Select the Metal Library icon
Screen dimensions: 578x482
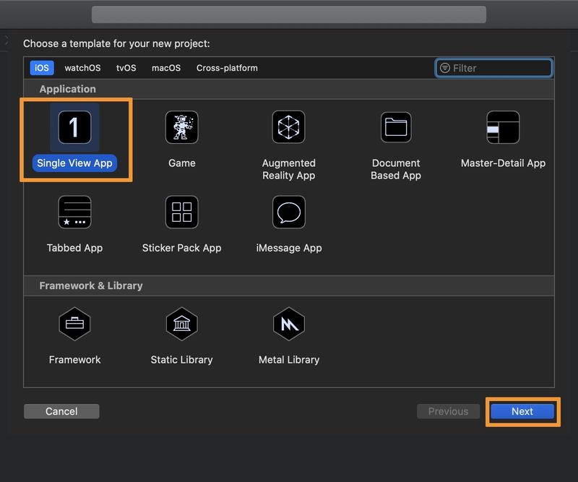point(288,324)
